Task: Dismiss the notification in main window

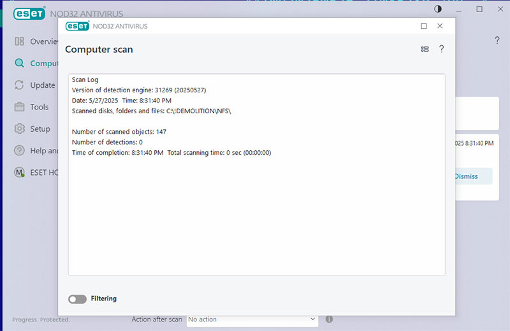Action: [466, 176]
